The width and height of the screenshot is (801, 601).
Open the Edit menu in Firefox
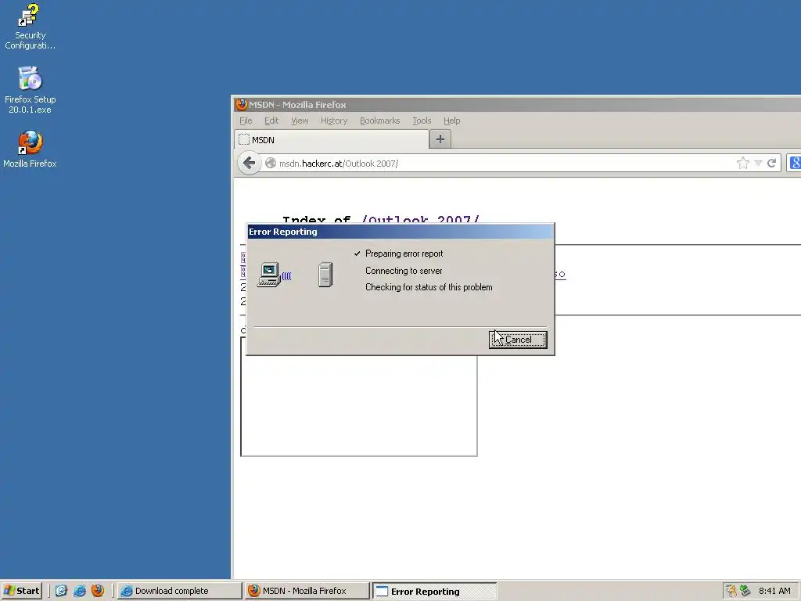[x=271, y=121]
